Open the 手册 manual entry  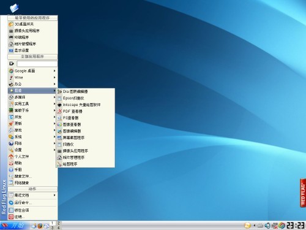click(32, 169)
